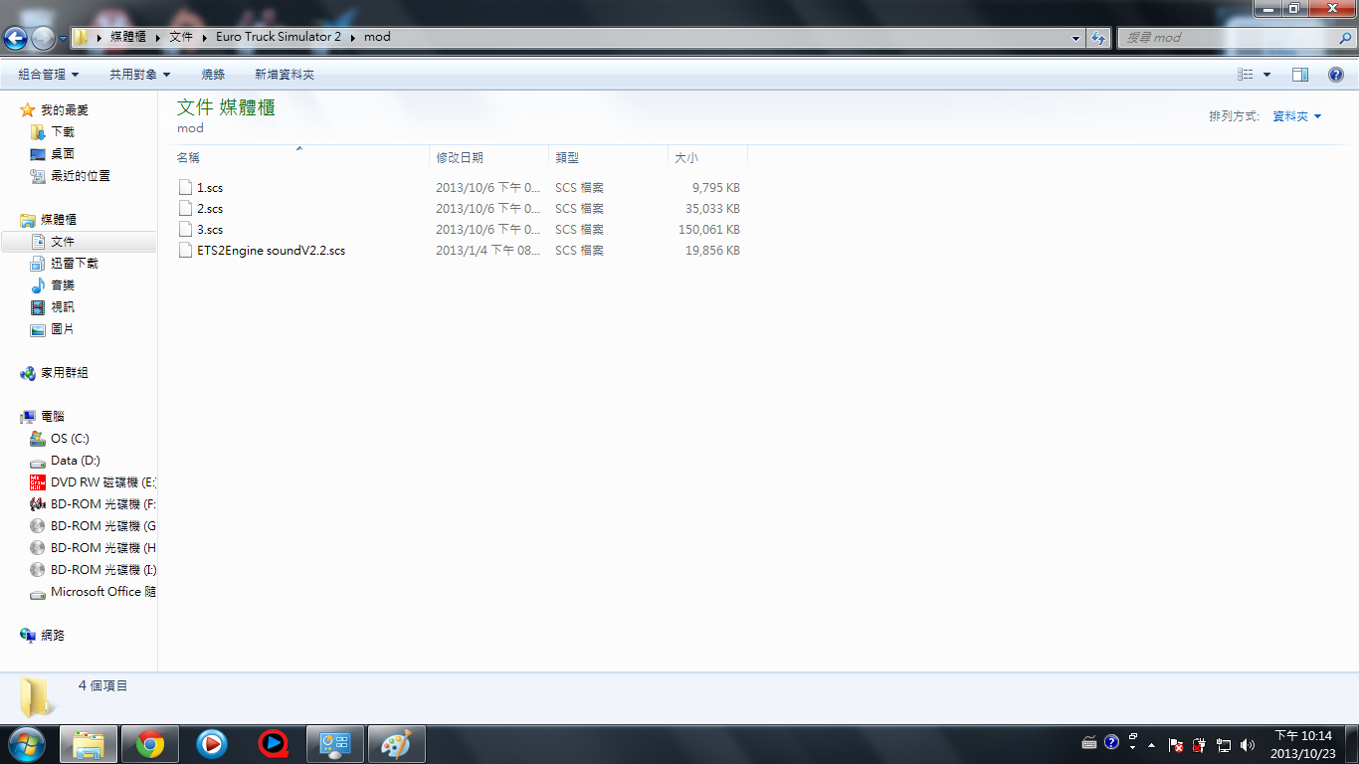Open the BD-ROM 光碟機 (G:) drive icon
1359x764 pixels.
[x=38, y=526]
